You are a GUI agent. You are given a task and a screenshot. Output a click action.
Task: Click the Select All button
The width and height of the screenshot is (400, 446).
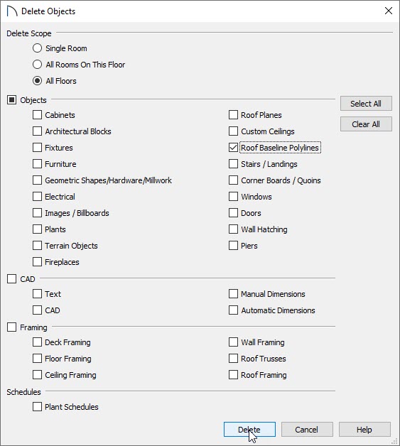(x=366, y=104)
